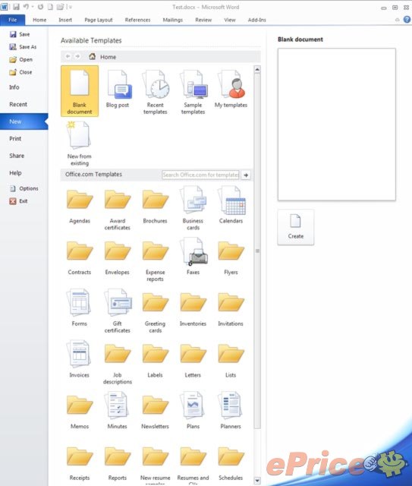Open the Planners templates
Screen dimensions: 412x486
coord(231,411)
